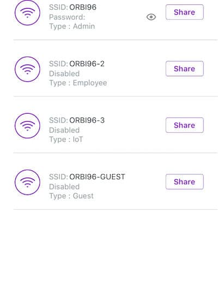This screenshot has width=218, height=282.
Task: Click the Wi-Fi icon for ORBI96
Action: (x=27, y=13)
